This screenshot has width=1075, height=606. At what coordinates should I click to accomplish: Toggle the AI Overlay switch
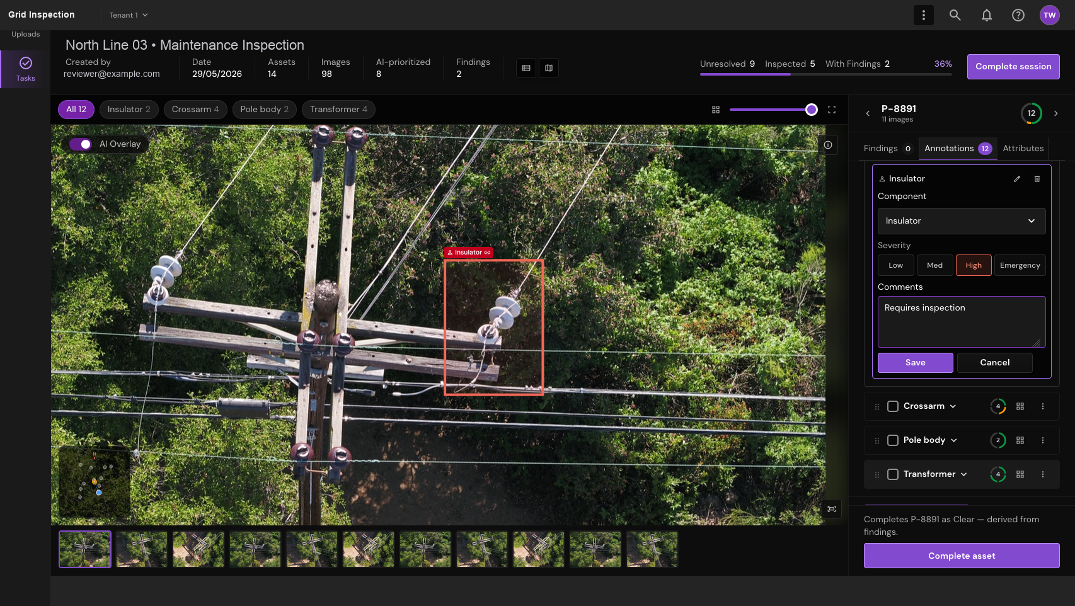[81, 144]
